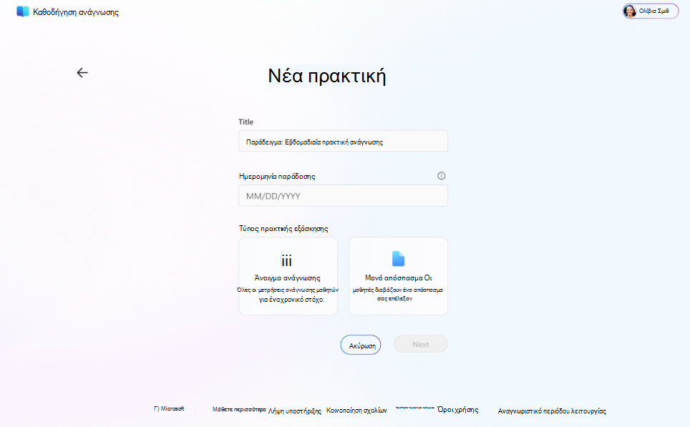Click the Next button
Viewport: 690px width, 427px height.
pyautogui.click(x=421, y=344)
